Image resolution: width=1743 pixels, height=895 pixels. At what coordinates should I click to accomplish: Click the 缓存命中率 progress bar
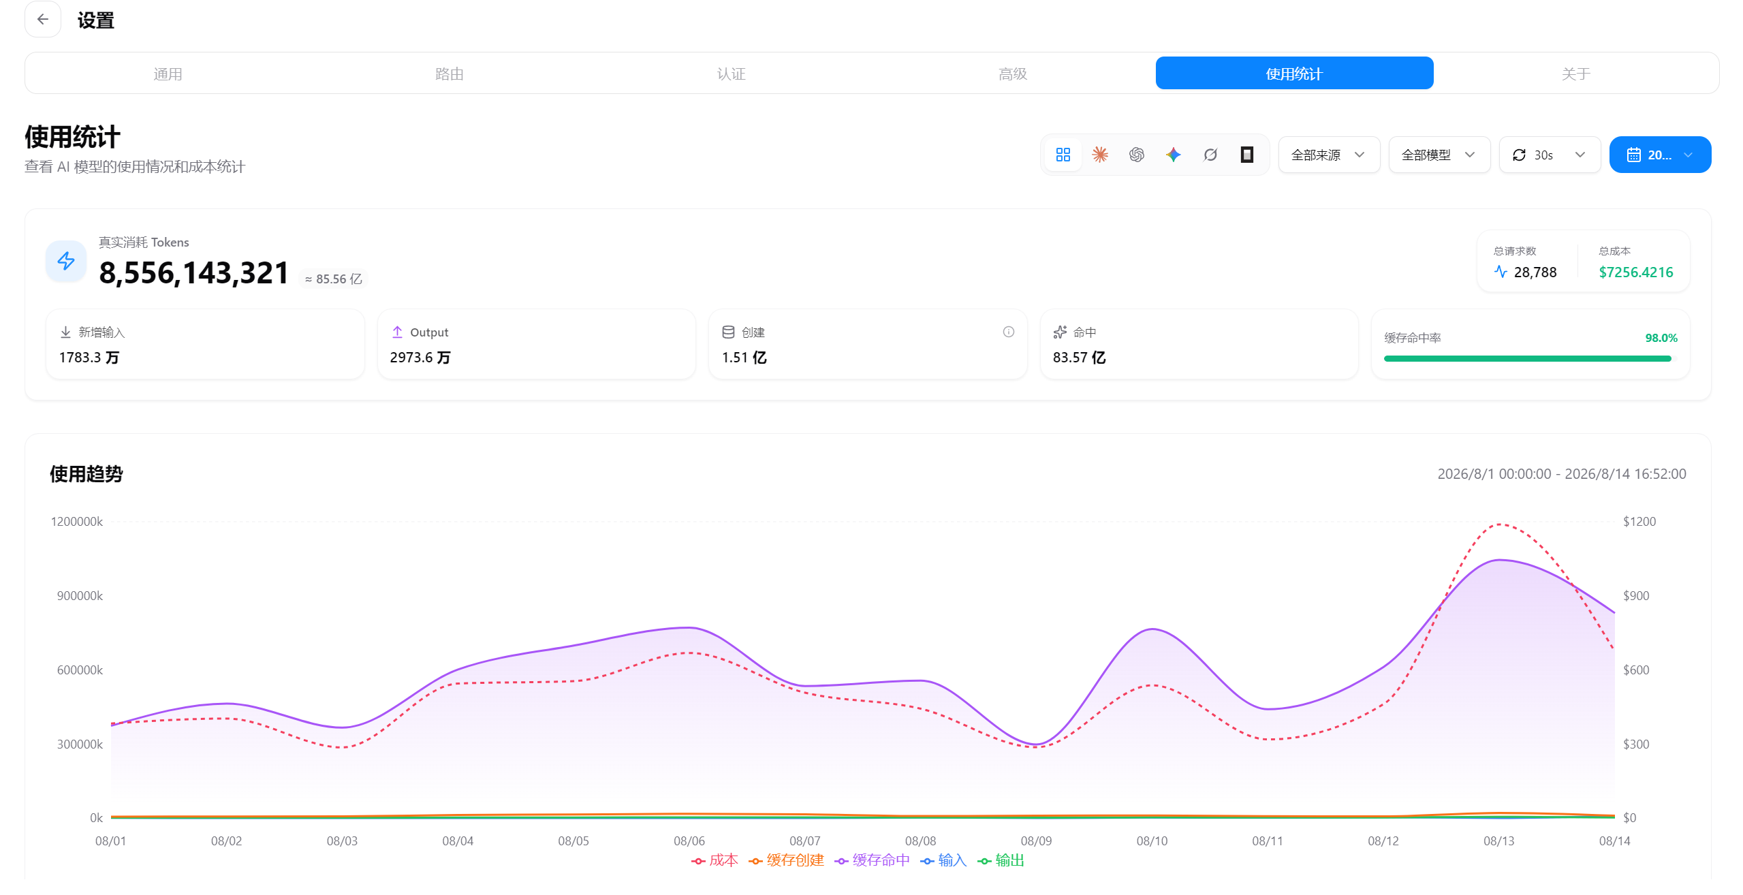[1527, 358]
